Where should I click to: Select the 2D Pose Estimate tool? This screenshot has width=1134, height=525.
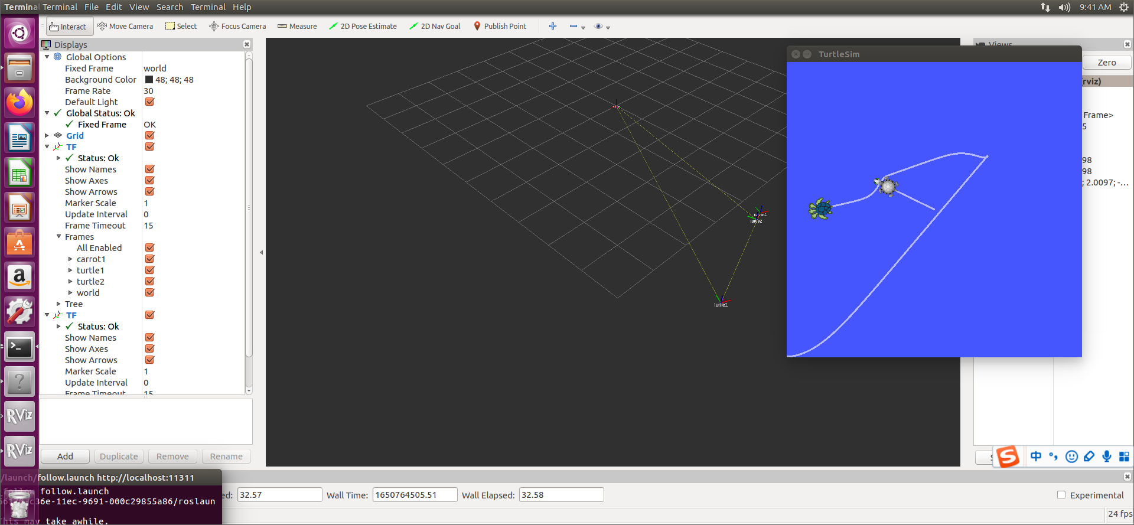tap(363, 27)
